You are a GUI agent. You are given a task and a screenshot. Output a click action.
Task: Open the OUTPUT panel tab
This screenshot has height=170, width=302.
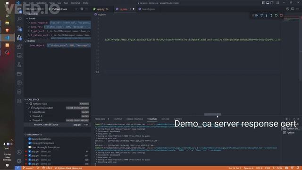(118, 119)
